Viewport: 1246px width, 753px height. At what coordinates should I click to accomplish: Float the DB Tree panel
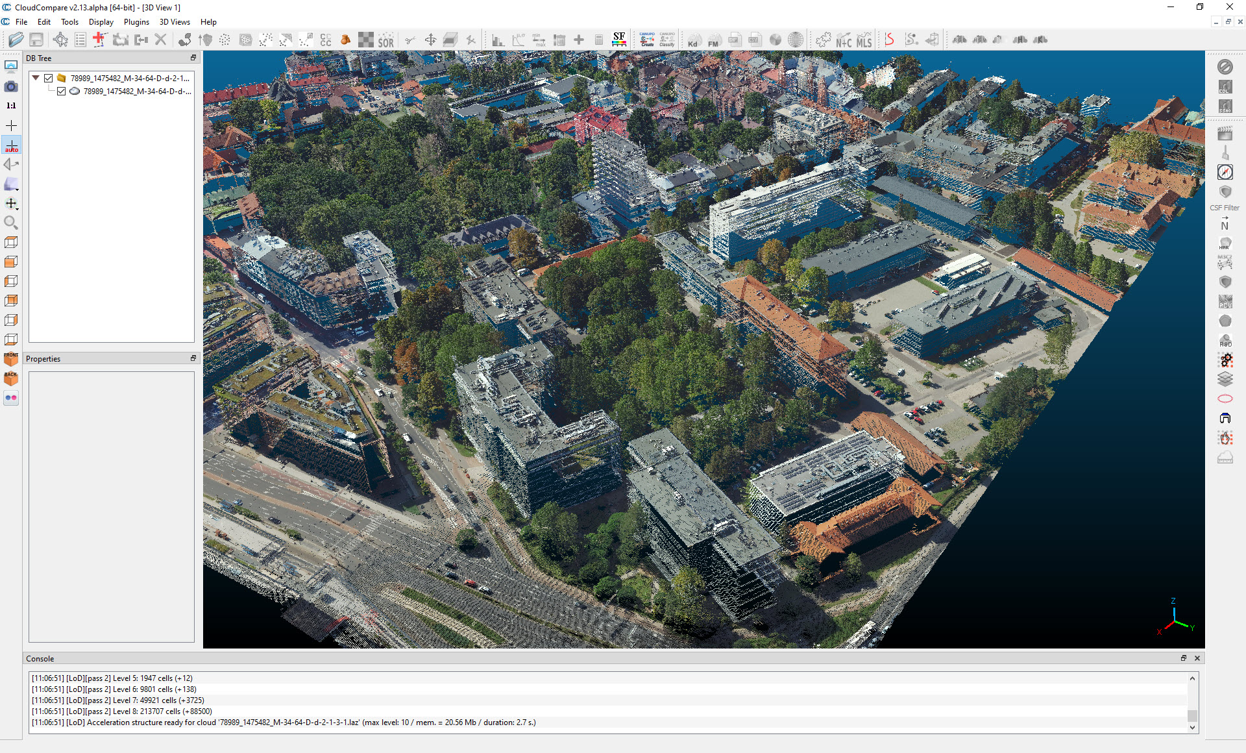pyautogui.click(x=193, y=58)
